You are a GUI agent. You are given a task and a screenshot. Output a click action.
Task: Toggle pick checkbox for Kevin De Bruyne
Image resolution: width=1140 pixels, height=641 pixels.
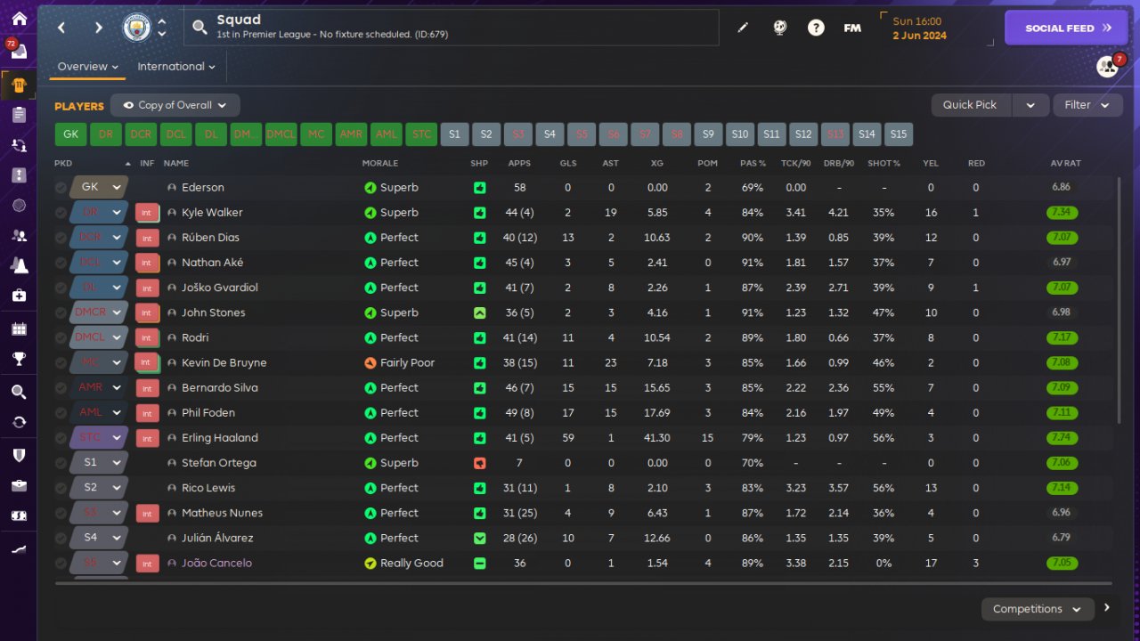click(61, 362)
